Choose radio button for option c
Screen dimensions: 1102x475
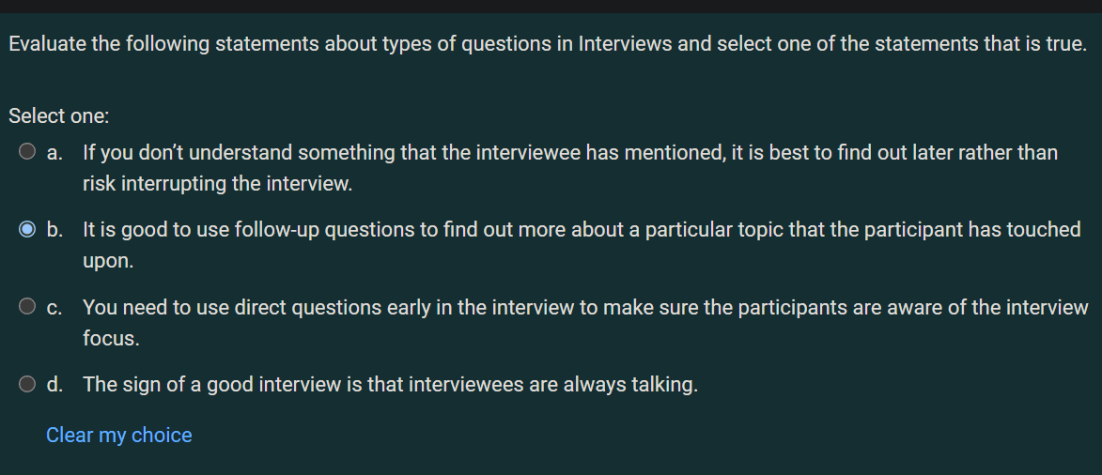[x=26, y=306]
